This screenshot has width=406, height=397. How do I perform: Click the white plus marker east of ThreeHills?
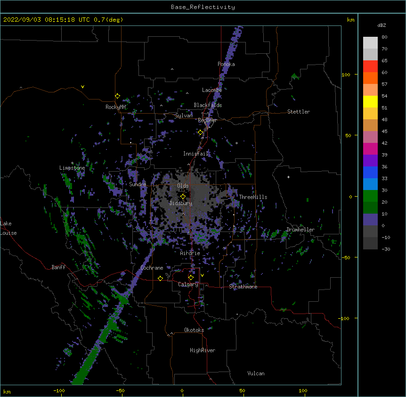tap(288, 177)
